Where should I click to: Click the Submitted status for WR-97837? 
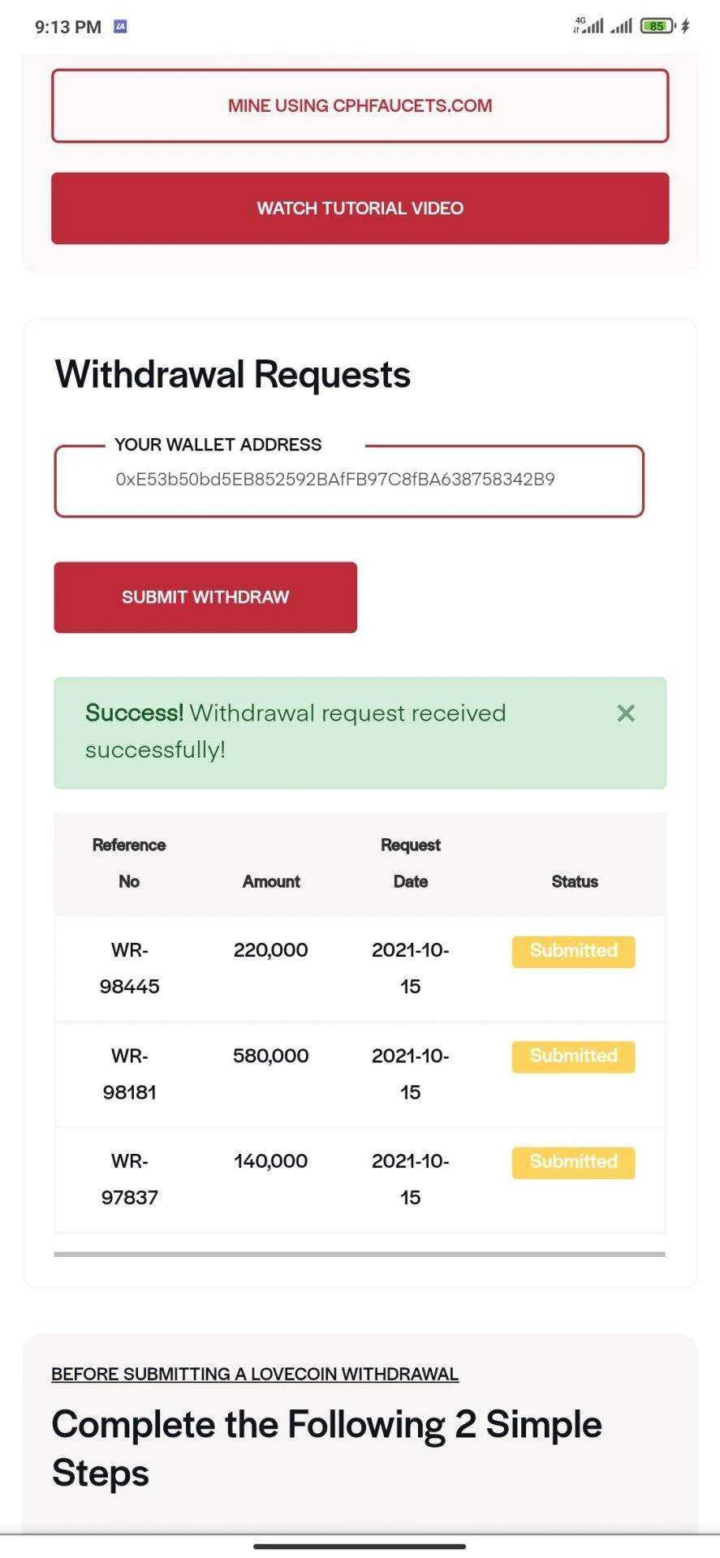tap(573, 1162)
